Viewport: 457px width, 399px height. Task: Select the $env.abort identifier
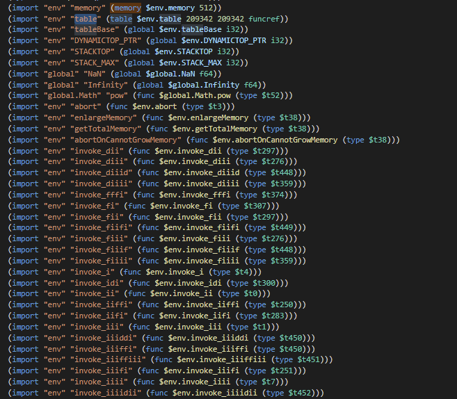tap(154, 107)
